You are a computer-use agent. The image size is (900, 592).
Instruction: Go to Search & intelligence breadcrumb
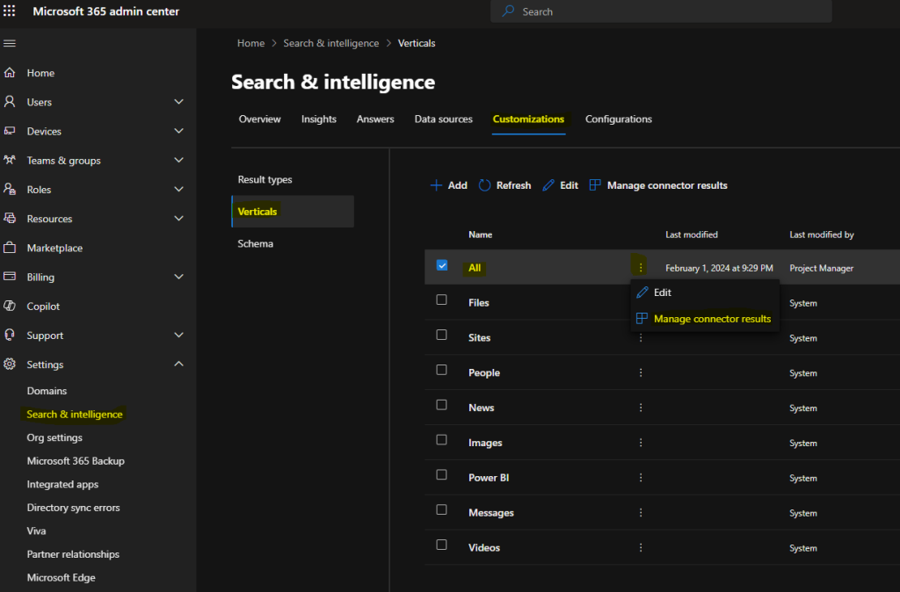point(331,44)
